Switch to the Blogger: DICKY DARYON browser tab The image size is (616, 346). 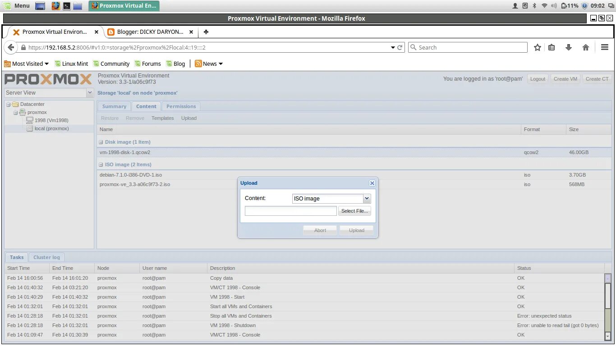point(150,32)
